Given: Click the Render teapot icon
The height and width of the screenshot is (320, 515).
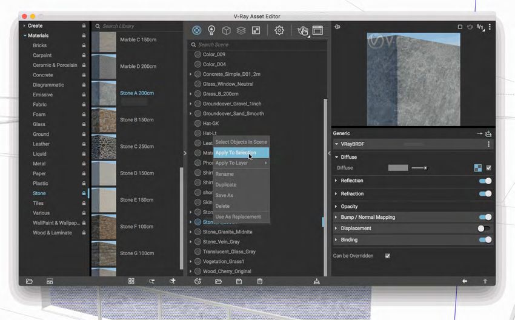Looking at the screenshot, I should click(x=302, y=31).
